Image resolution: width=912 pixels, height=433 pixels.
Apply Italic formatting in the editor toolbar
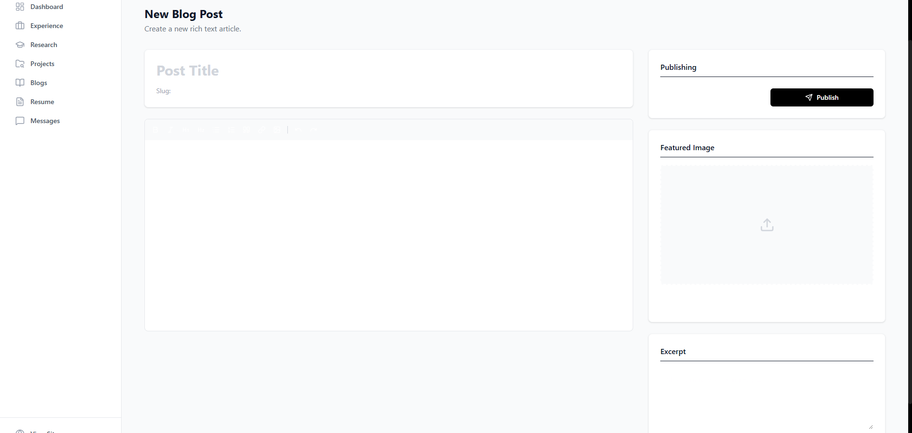pyautogui.click(x=171, y=130)
